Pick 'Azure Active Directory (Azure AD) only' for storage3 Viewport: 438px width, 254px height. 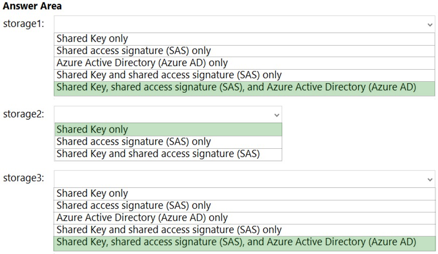[245, 218]
